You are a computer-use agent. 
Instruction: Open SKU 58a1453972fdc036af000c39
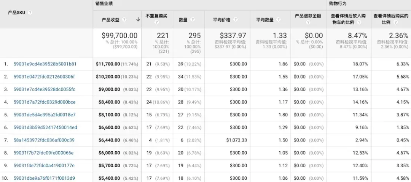coord(44,140)
